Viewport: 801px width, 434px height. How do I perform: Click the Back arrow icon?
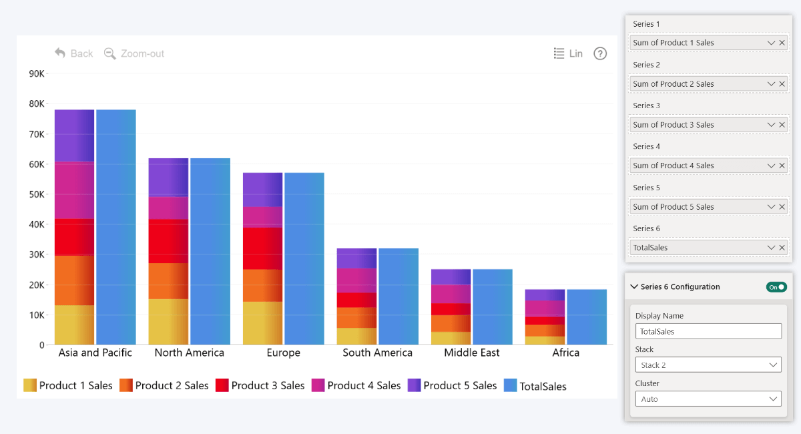pyautogui.click(x=60, y=53)
